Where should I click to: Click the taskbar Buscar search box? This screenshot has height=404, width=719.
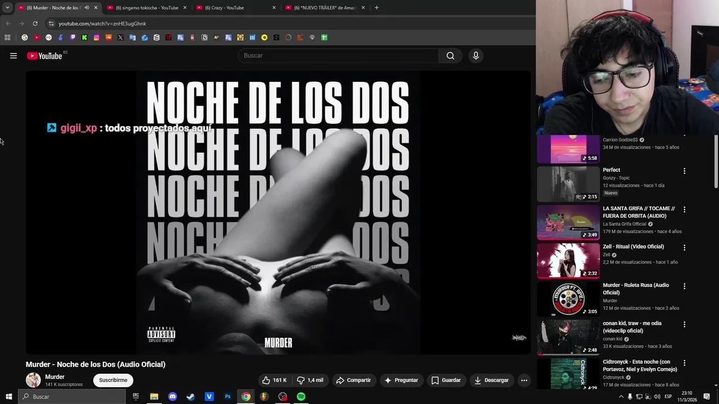click(x=72, y=397)
